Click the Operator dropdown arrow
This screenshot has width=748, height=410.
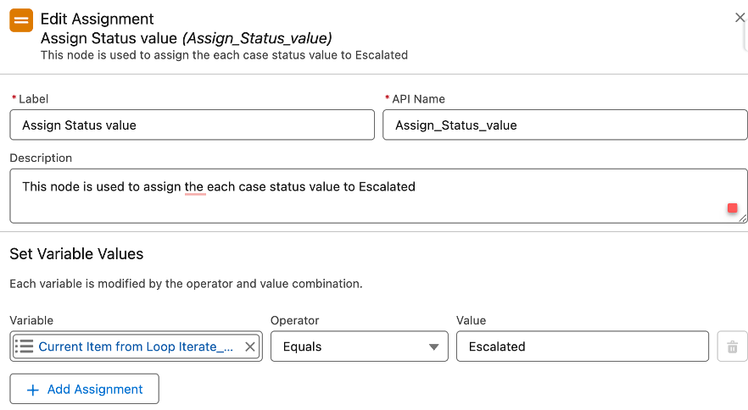click(433, 347)
